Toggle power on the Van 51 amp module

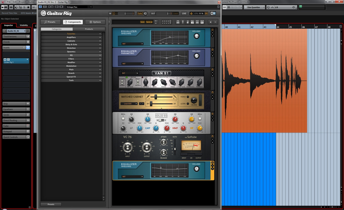pos(212,70)
